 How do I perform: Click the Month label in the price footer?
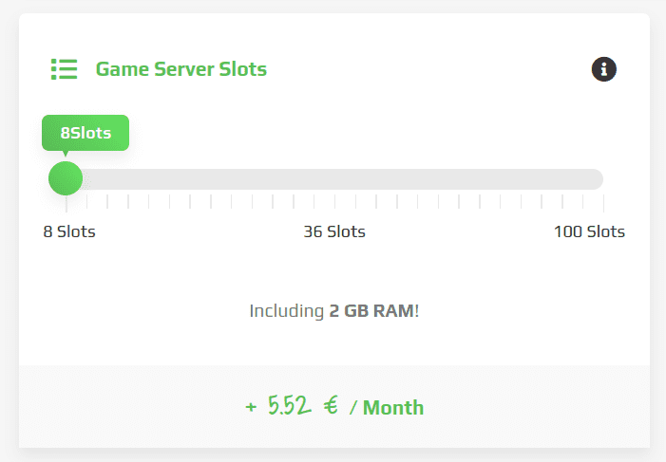[x=393, y=408]
